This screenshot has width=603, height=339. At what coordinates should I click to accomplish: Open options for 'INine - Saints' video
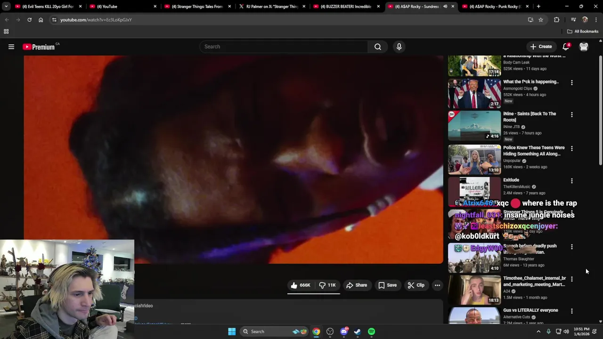pos(572,114)
